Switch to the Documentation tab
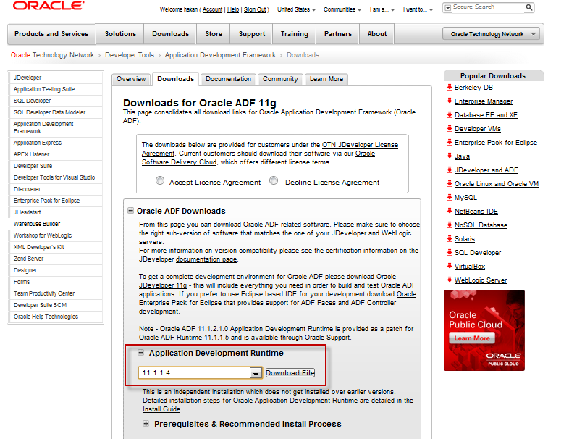 click(x=228, y=79)
